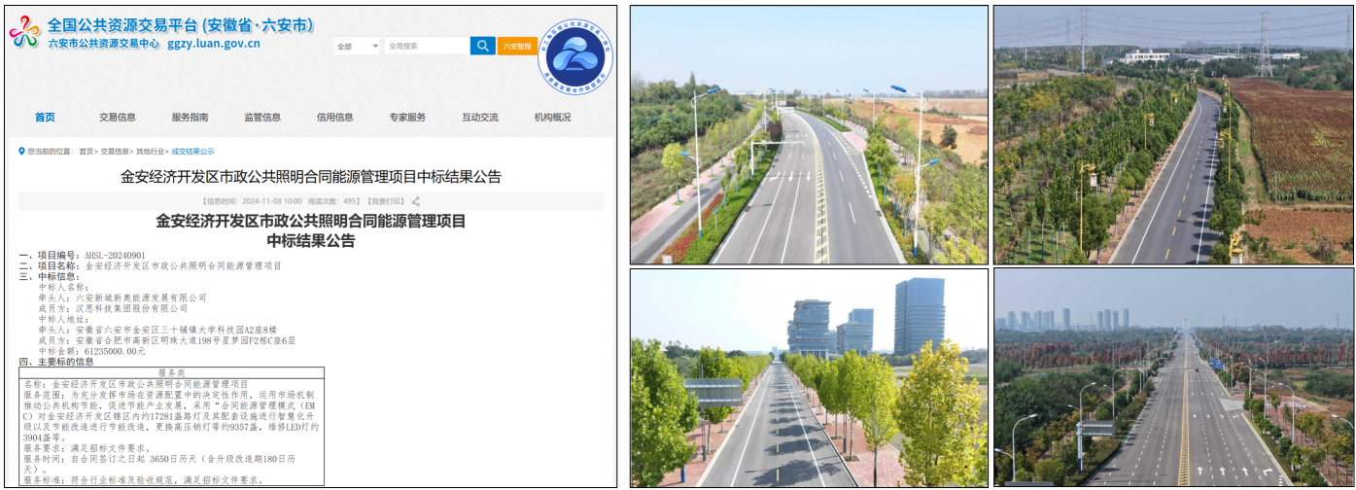Click the 成交结果公示 breadcrumb link
This screenshot has width=1356, height=490.
[192, 152]
